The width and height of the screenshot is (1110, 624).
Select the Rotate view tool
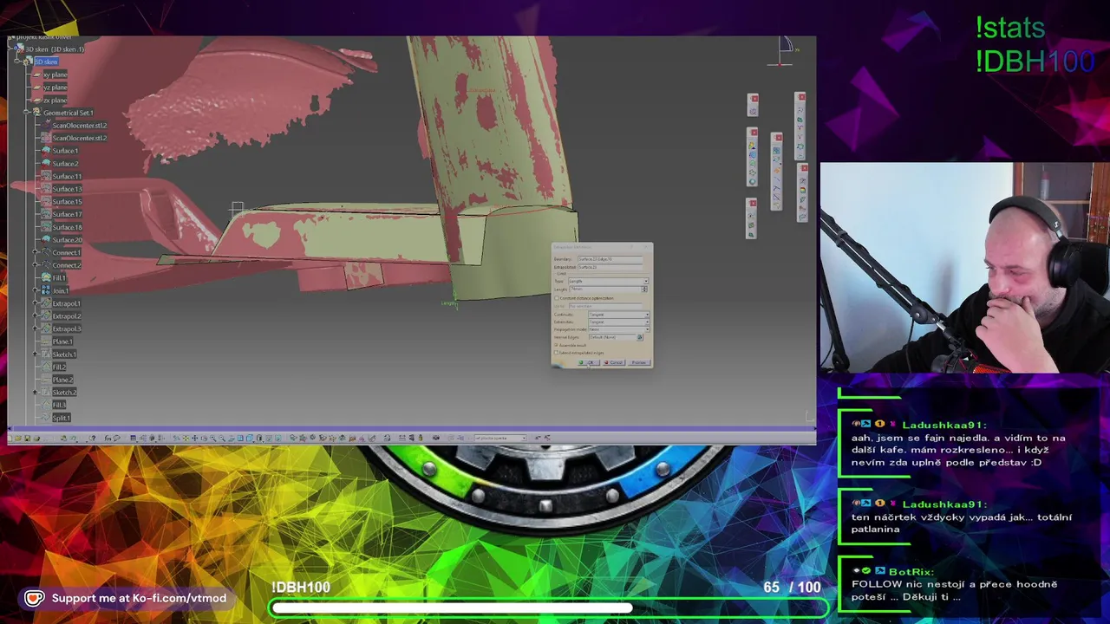[204, 438]
